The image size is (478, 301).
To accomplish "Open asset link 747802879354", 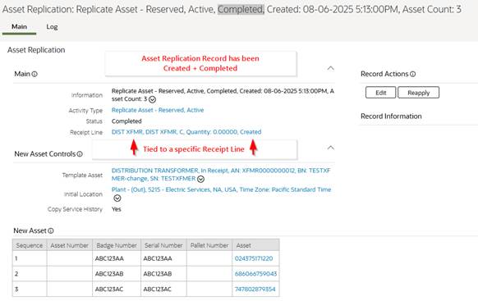I will pyautogui.click(x=255, y=290).
